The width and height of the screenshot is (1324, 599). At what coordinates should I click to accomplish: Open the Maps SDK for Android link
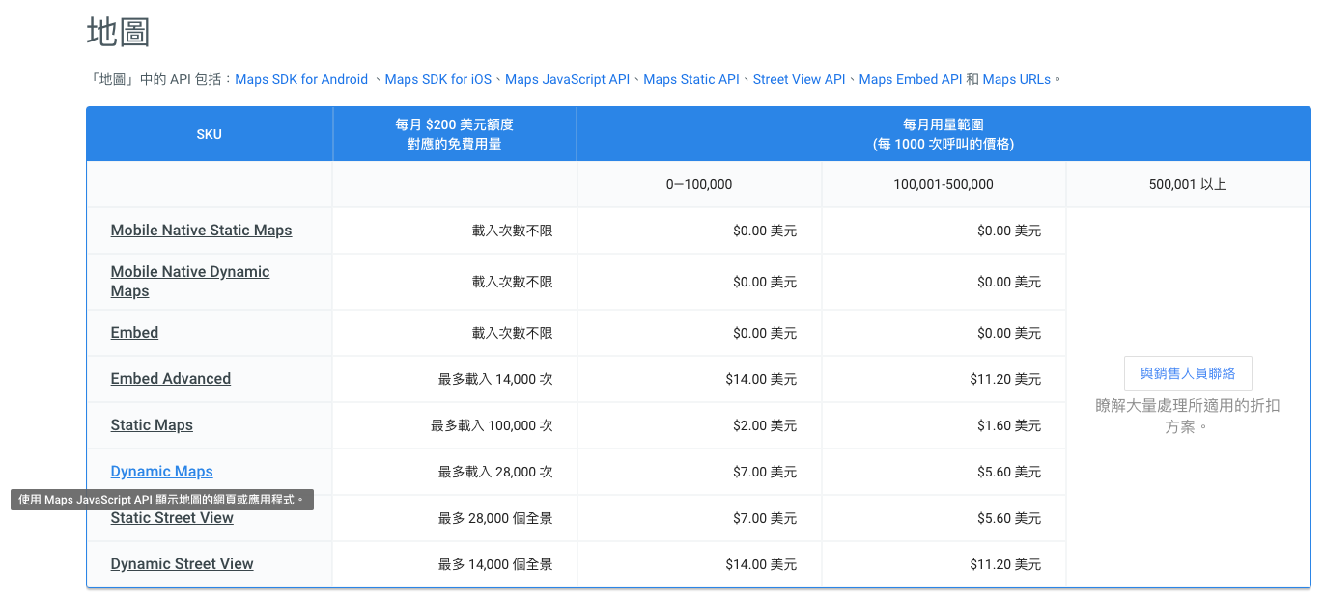pyautogui.click(x=301, y=79)
